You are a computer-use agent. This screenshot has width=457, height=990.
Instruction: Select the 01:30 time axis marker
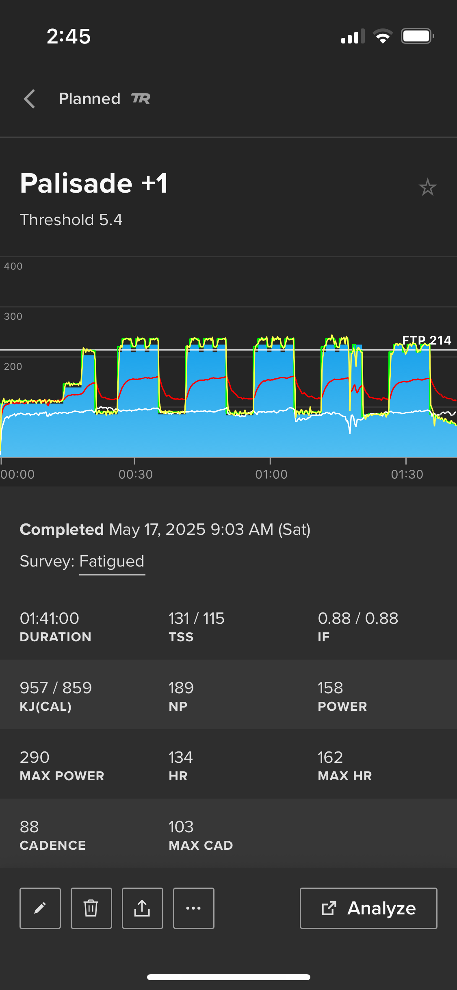click(x=407, y=474)
